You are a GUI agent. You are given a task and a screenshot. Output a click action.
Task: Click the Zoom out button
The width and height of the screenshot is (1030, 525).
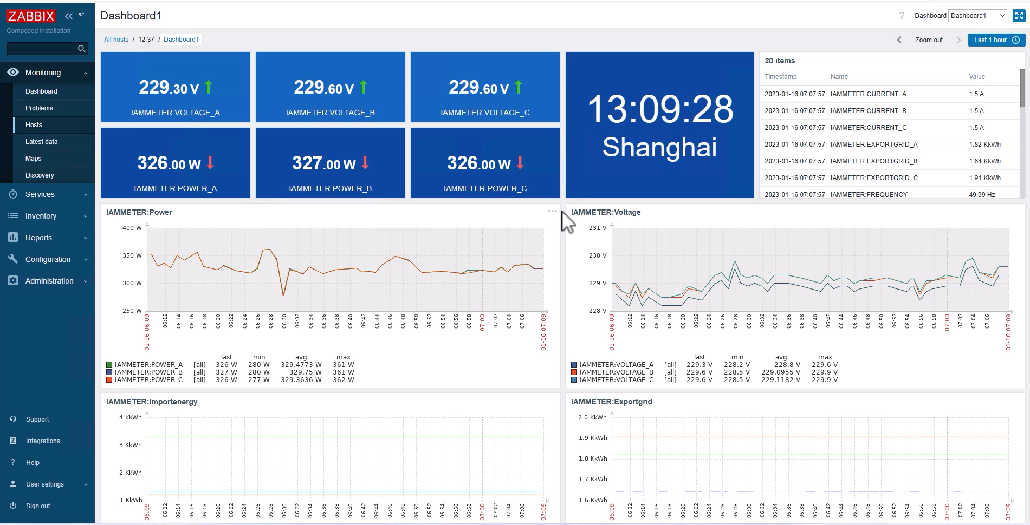pos(929,40)
